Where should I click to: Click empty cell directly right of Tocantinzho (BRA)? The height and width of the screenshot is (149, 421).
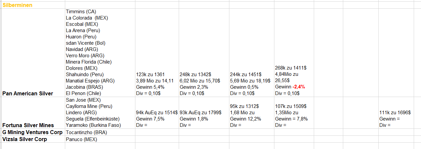(157, 132)
